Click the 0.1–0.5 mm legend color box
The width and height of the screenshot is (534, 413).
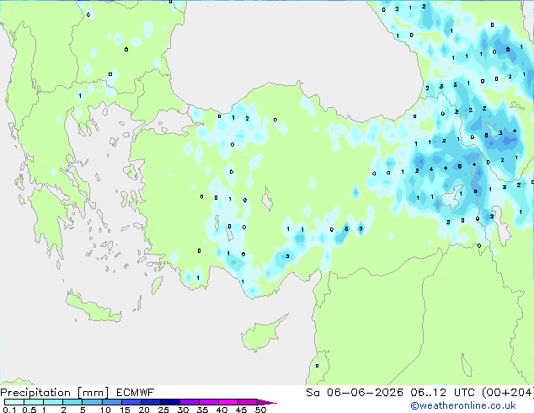tap(14, 402)
